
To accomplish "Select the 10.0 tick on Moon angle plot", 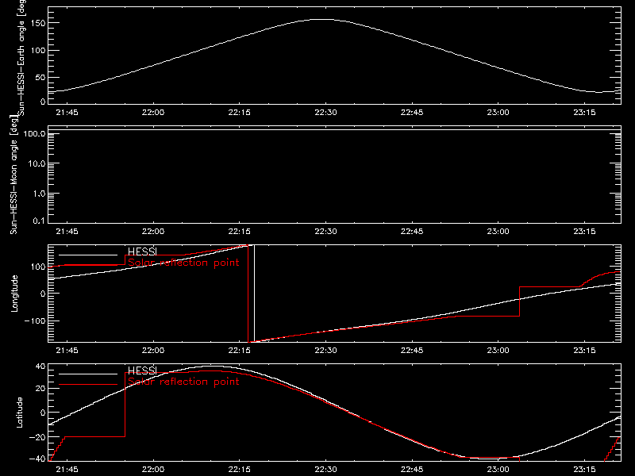I will (37, 163).
